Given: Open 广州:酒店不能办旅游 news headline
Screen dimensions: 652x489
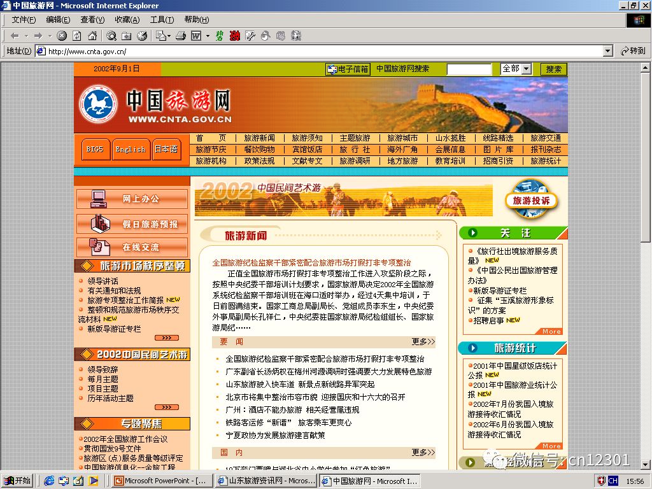Looking at the screenshot, I should [x=292, y=410].
